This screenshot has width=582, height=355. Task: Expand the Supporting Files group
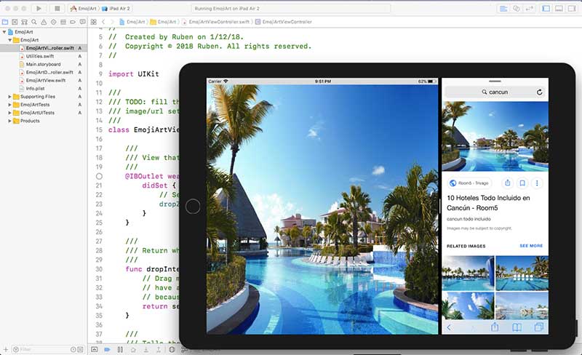coord(9,97)
